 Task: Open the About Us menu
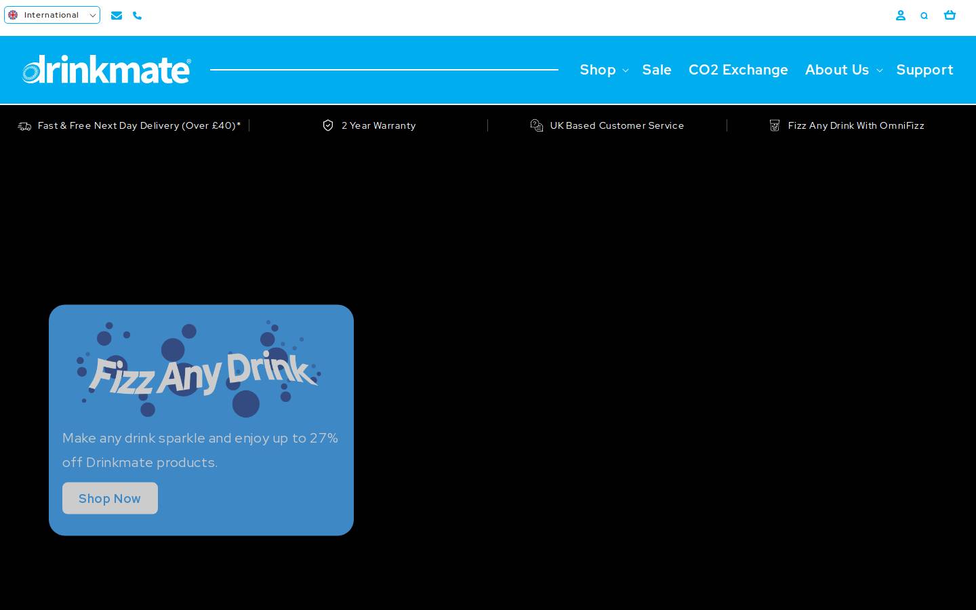click(x=837, y=70)
